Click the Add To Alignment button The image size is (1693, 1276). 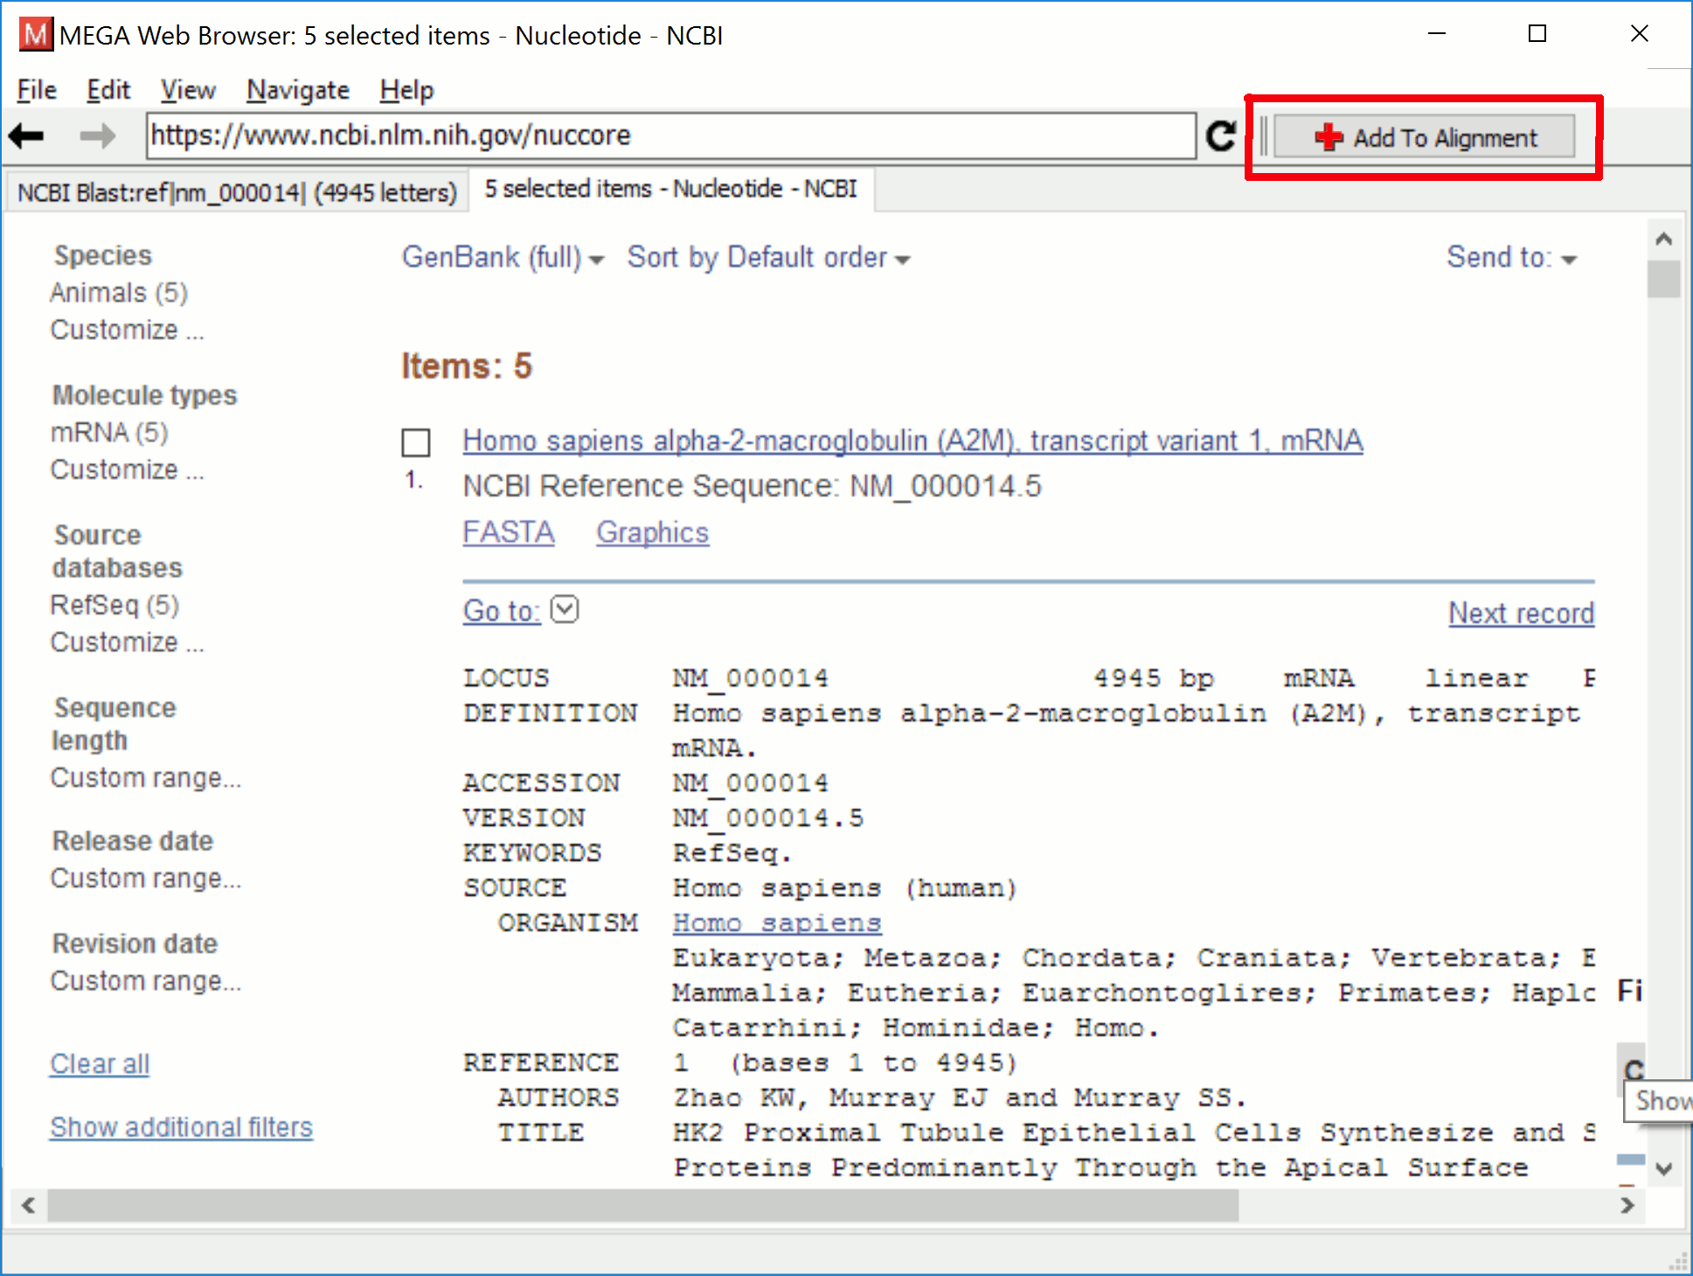coord(1425,137)
